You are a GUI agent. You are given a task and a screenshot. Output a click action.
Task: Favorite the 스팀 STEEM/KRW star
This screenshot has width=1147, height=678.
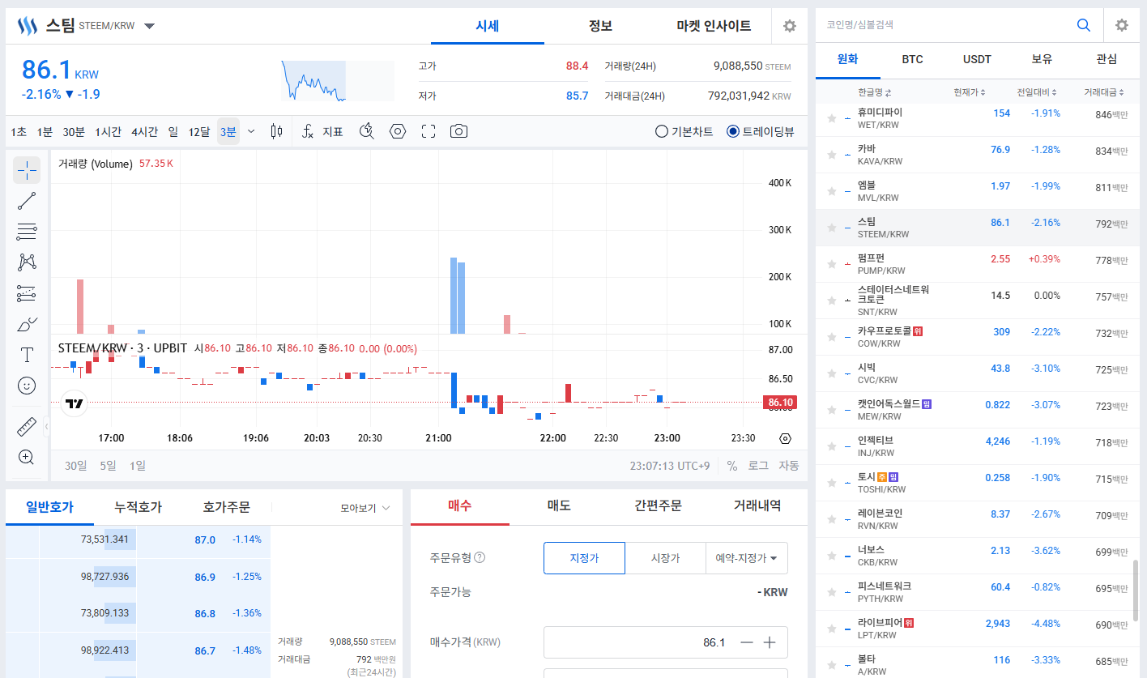coord(831,228)
